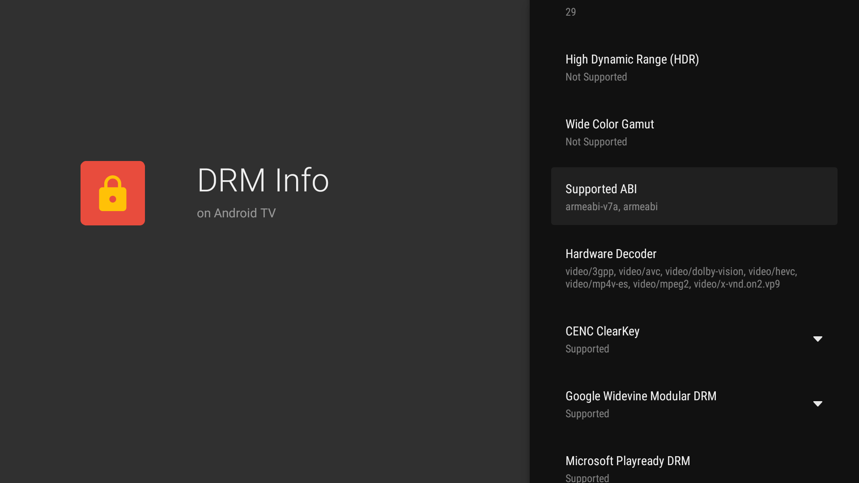
Task: Click 'Supported' under CENC ClearKey
Action: coord(587,349)
